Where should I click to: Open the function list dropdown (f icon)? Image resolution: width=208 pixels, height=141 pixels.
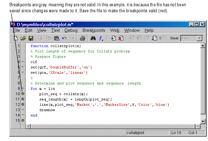tap(101, 38)
